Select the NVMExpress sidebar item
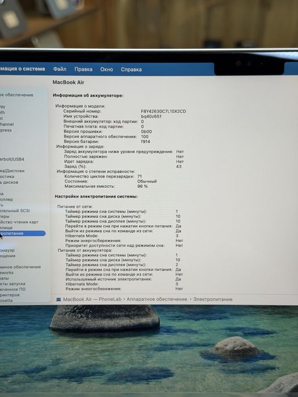Viewport: 298px width, 397px height. [x=6, y=130]
